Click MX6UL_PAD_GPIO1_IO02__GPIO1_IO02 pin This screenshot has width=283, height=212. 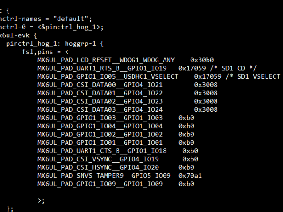[100, 134]
